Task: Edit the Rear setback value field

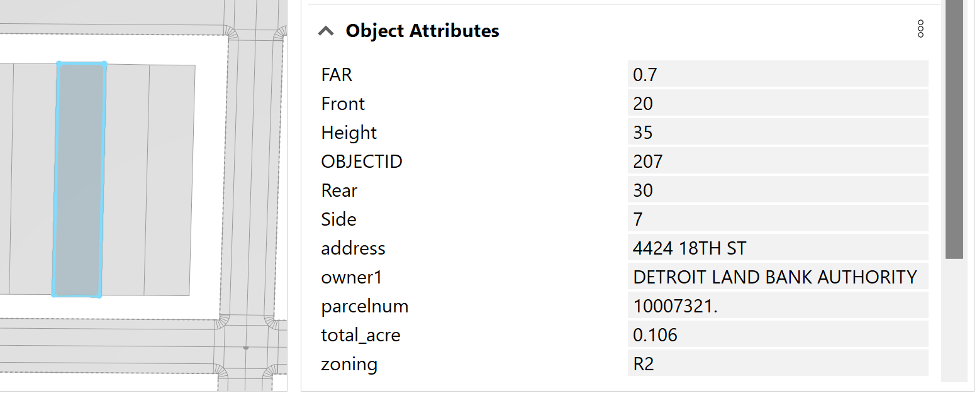Action: [777, 190]
